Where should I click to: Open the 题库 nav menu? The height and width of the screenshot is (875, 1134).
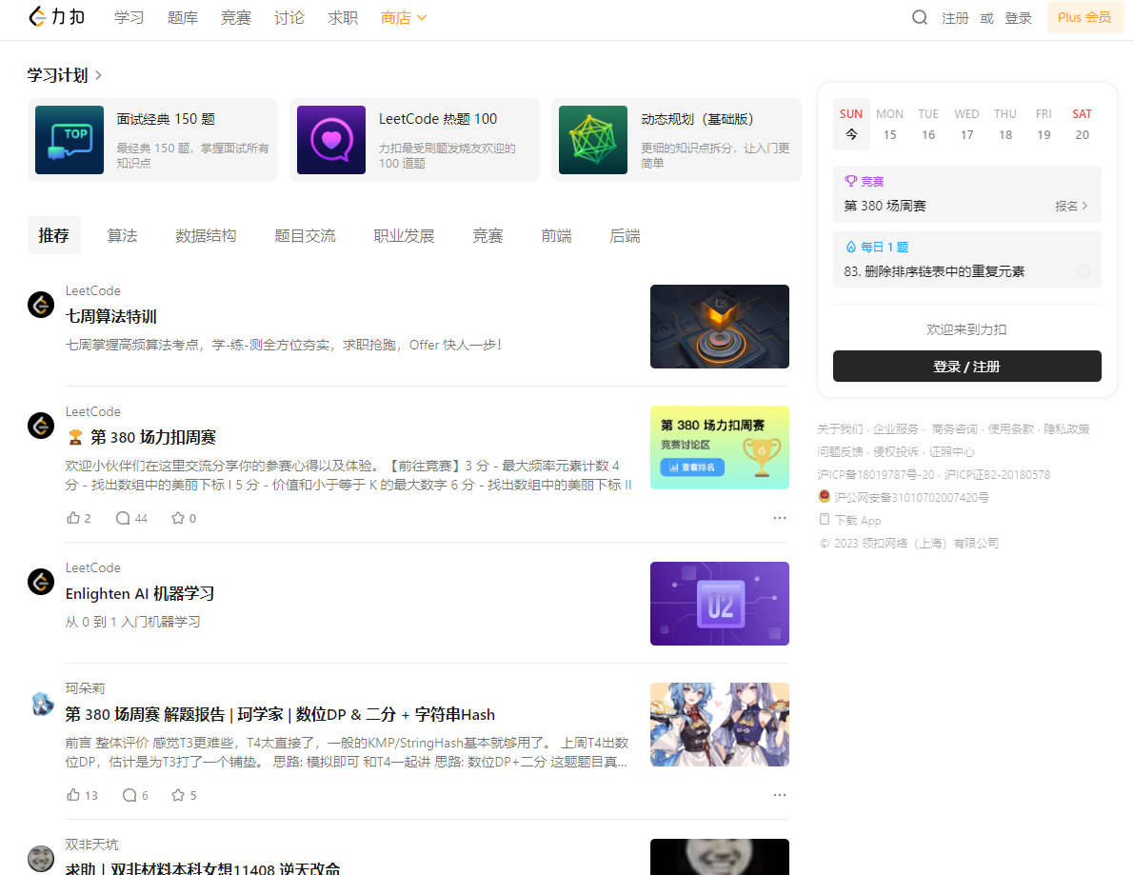182,17
